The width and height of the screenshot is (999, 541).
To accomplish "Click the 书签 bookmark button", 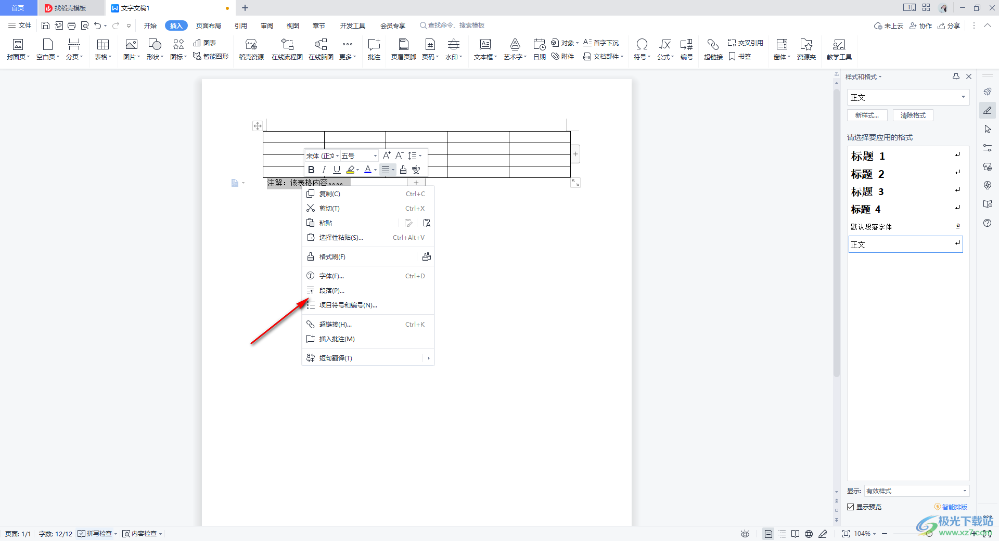I will 740,56.
